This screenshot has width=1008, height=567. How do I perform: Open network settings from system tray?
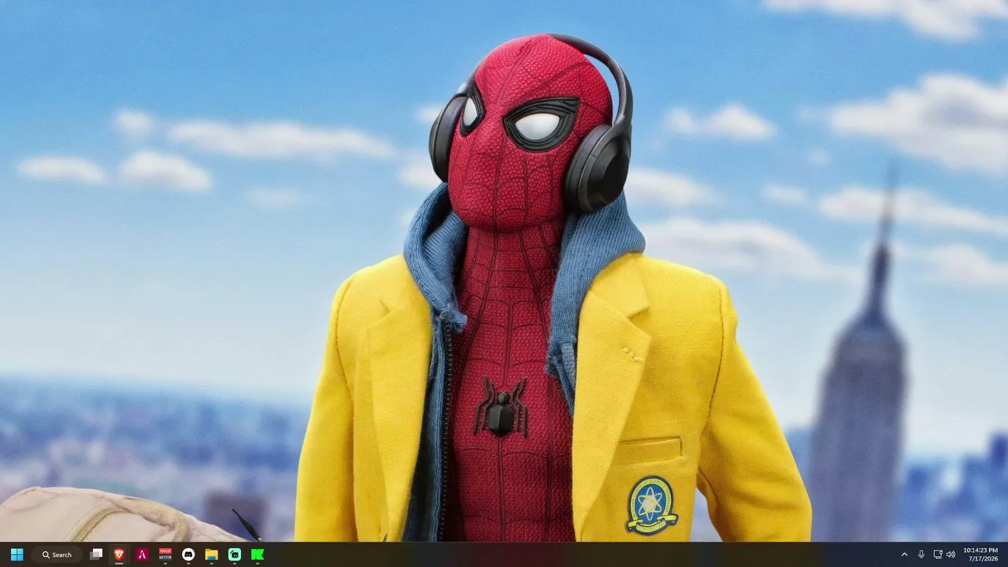(x=937, y=554)
